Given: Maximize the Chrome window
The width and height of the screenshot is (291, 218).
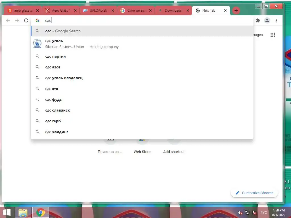Looking at the screenshot, I should [266, 7].
